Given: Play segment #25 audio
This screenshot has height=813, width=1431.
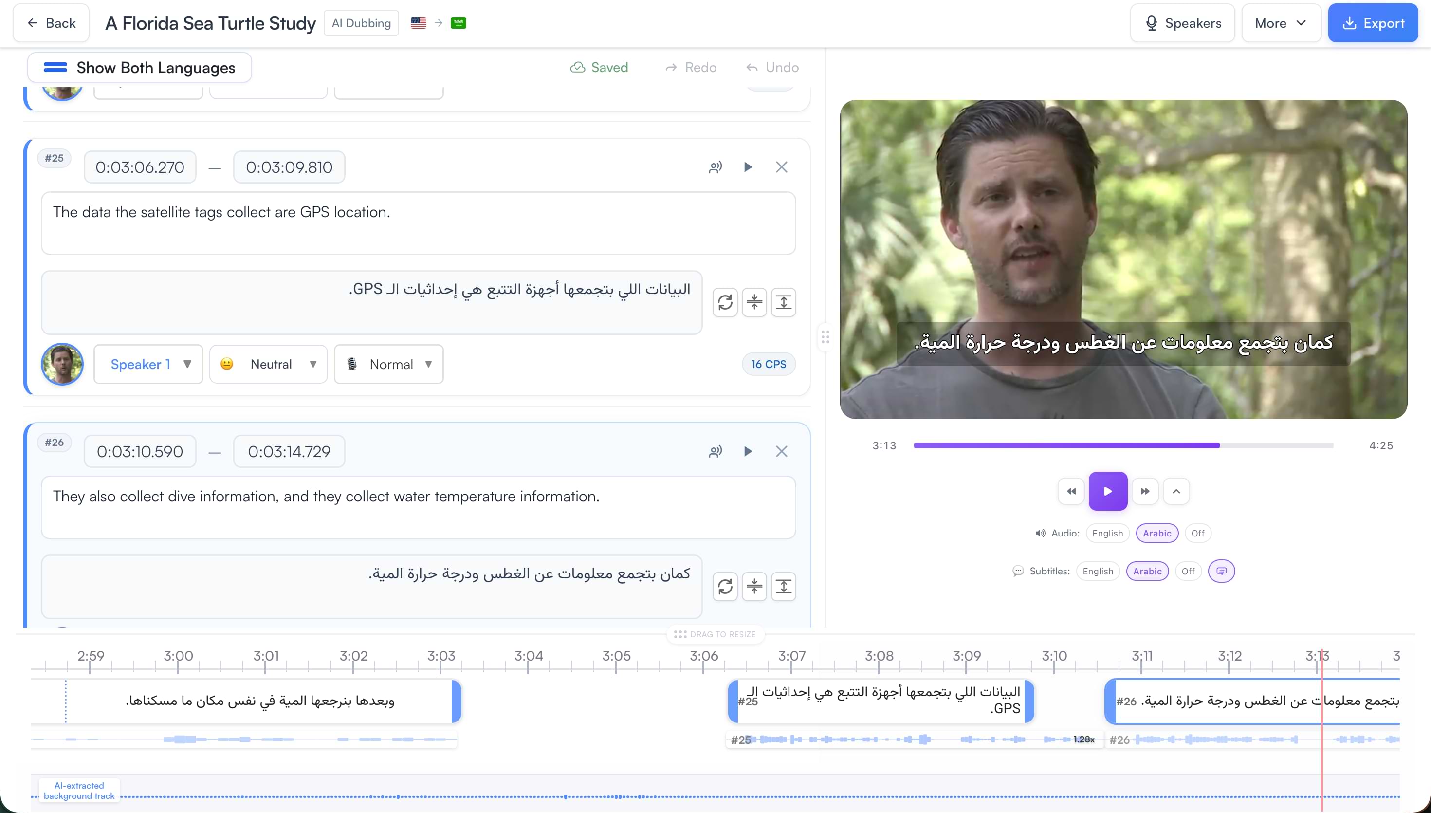Looking at the screenshot, I should [x=748, y=167].
